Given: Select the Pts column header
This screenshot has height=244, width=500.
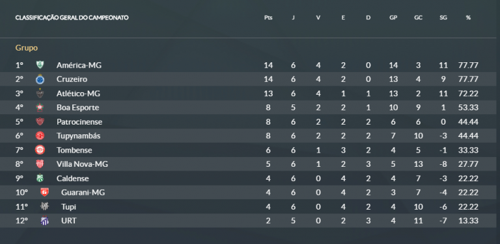Looking at the screenshot, I should (x=268, y=18).
